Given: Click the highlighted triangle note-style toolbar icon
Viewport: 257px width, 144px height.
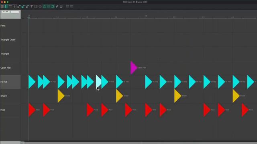Looking at the screenshot, I should tap(44, 6).
